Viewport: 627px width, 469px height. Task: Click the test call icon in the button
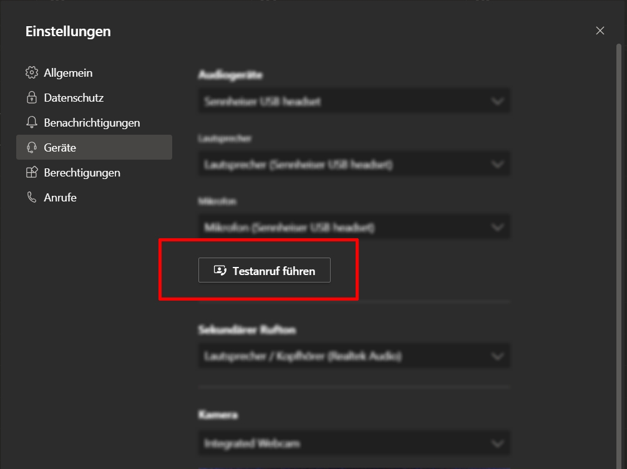pos(220,271)
